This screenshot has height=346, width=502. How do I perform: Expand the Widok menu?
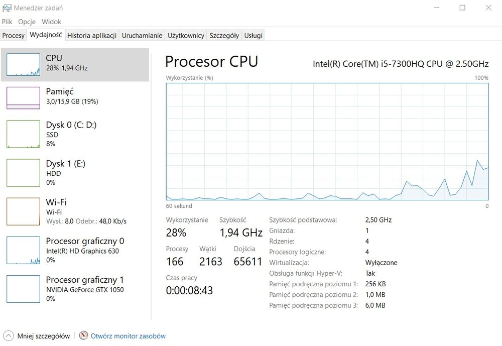click(x=51, y=22)
